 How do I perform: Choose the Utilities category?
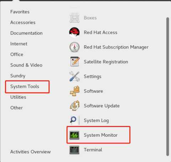point(18,97)
